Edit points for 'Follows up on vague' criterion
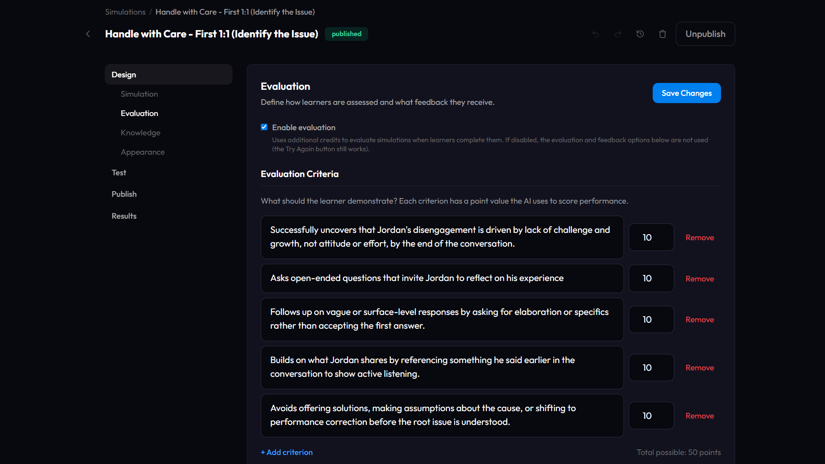This screenshot has height=464, width=825. [x=651, y=319]
